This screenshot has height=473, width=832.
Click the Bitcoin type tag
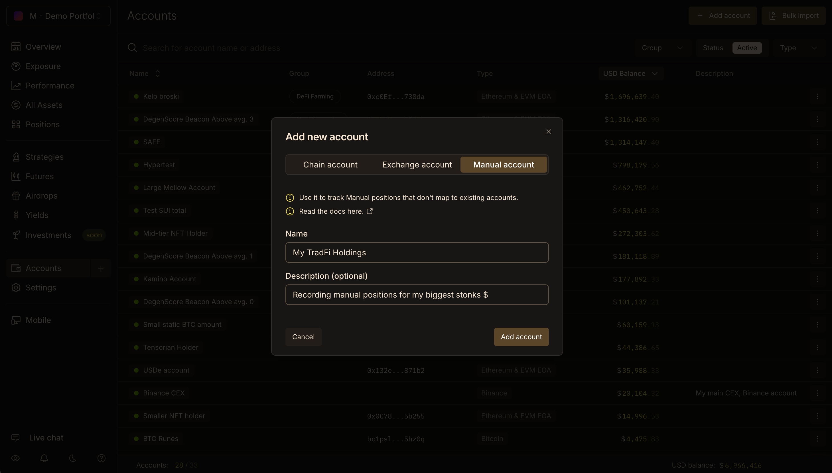(x=492, y=439)
